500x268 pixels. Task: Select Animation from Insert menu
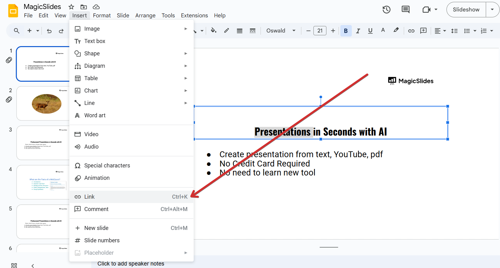click(131, 178)
